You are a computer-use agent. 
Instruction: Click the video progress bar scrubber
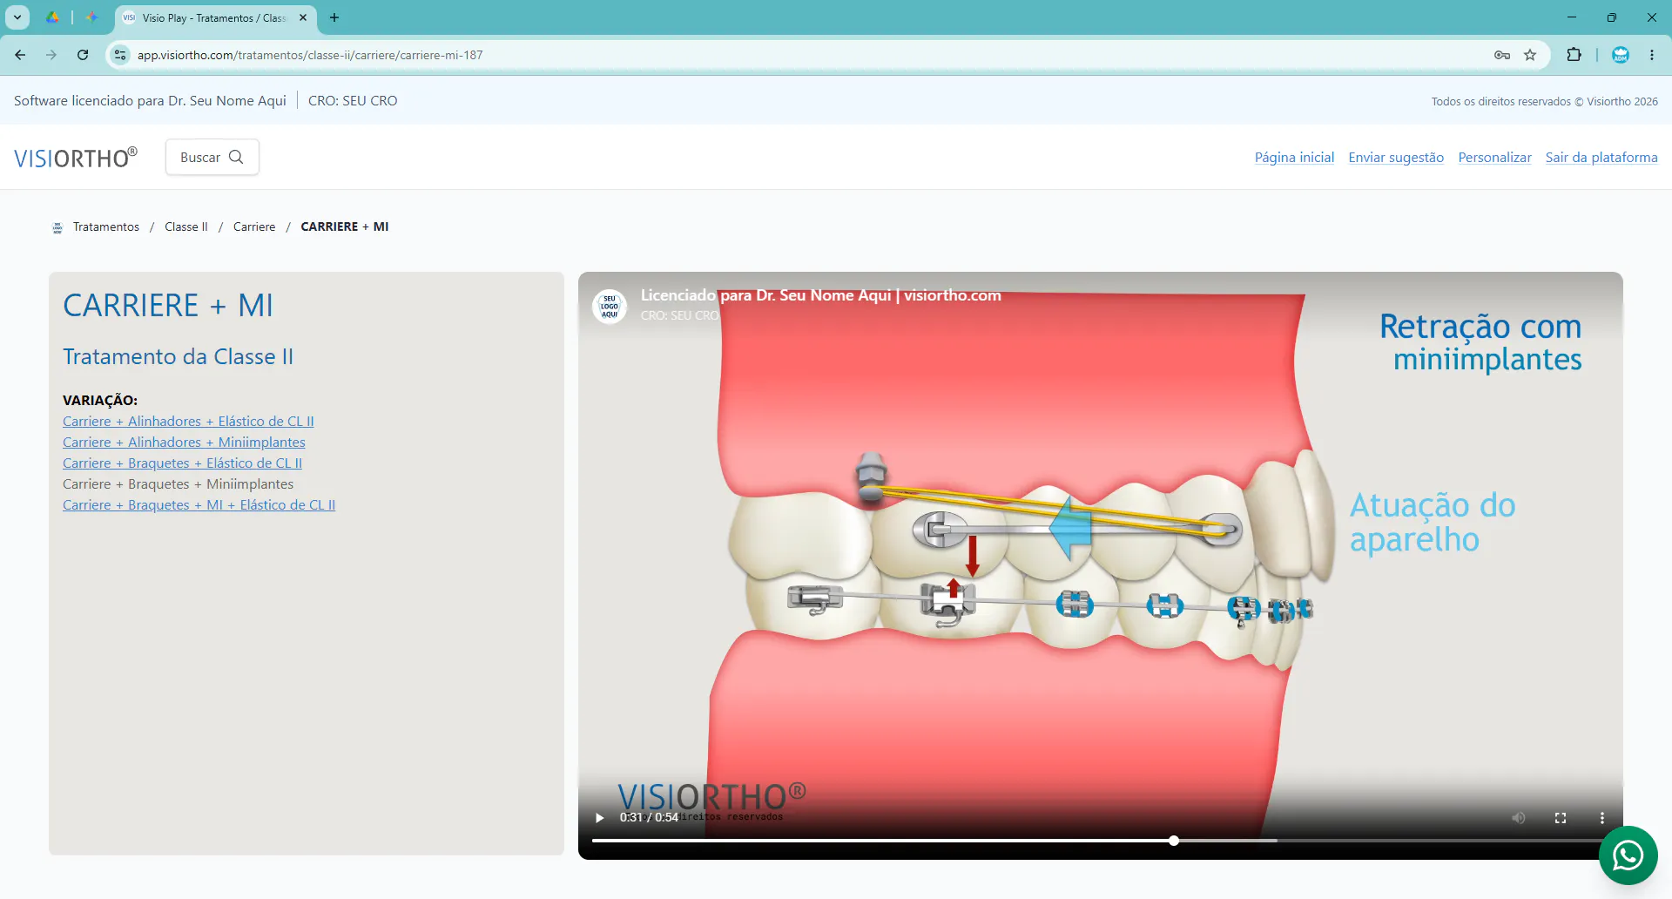coord(1174,841)
